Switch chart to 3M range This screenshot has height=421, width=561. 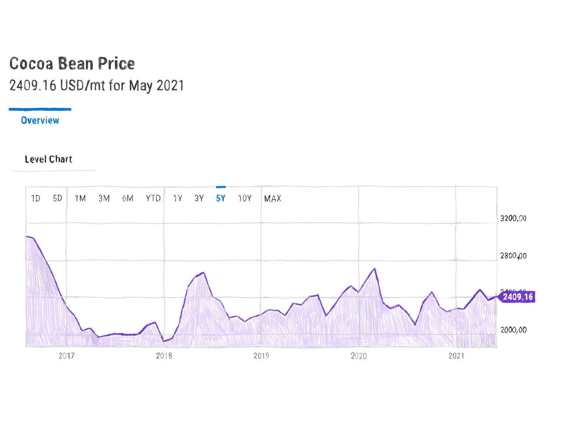pos(104,199)
